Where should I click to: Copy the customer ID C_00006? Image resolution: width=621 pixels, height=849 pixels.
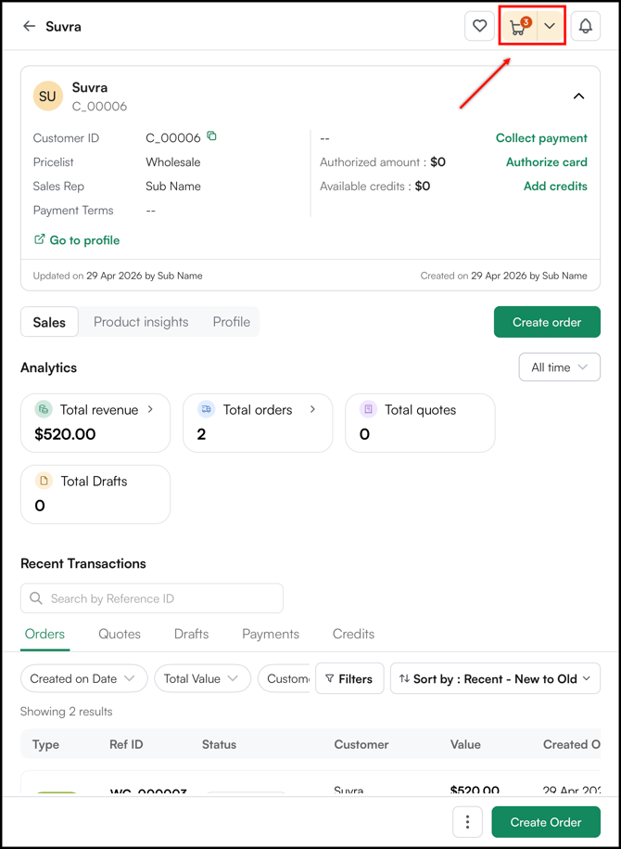tap(212, 135)
